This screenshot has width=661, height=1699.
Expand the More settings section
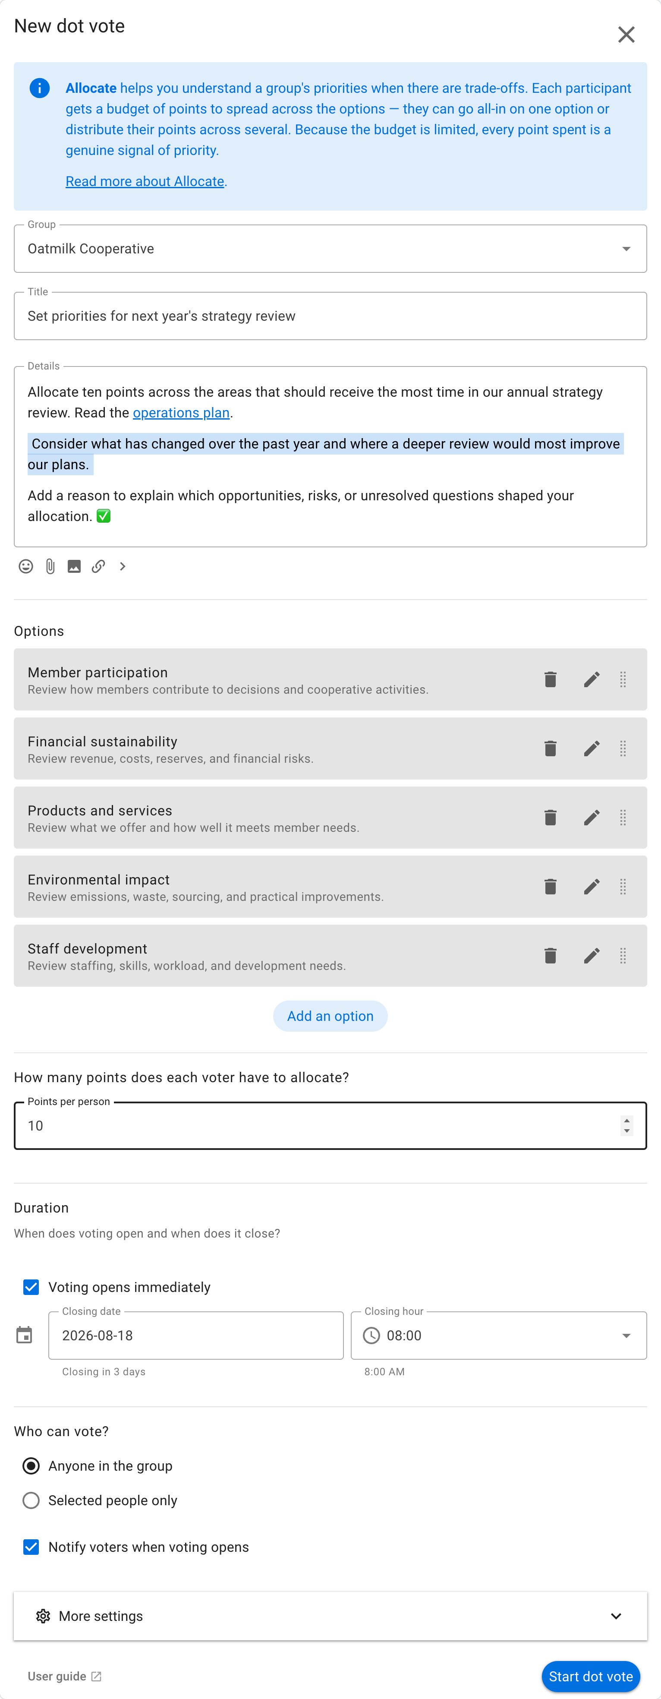coord(330,1616)
